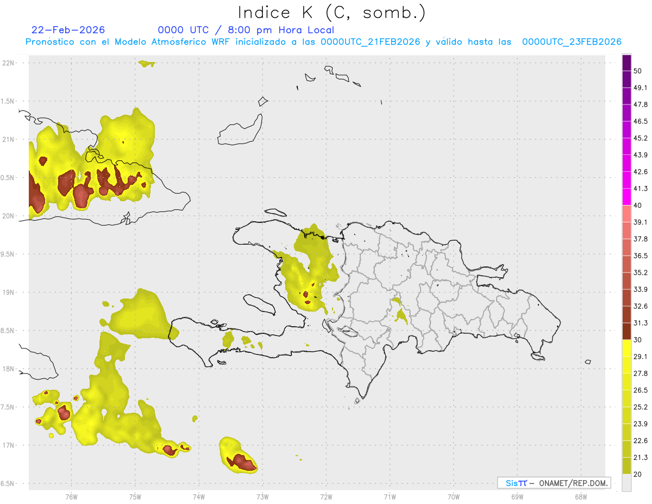Click the '71W' longitude axis label
652x504 pixels.
click(390, 497)
